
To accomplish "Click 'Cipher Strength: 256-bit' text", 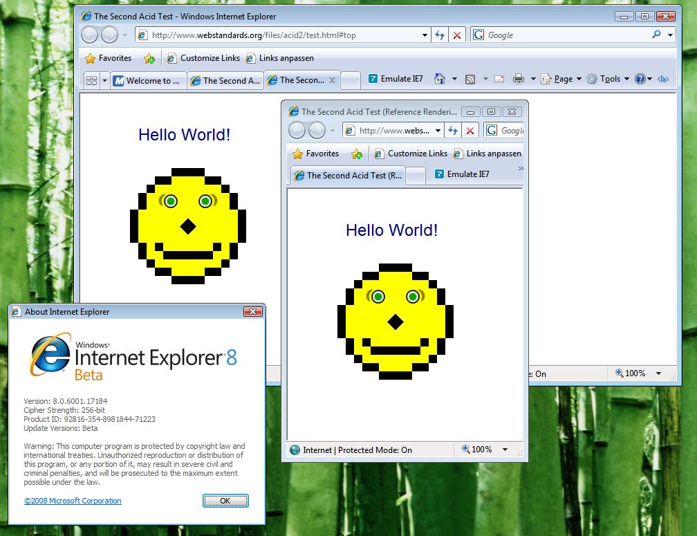I will tap(64, 410).
